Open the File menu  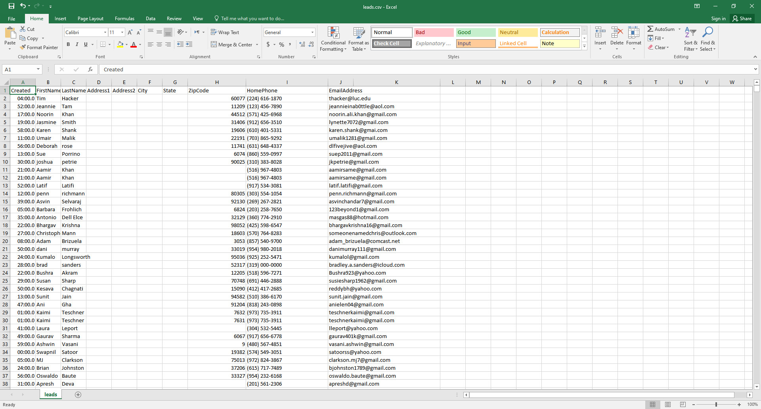[x=11, y=19]
